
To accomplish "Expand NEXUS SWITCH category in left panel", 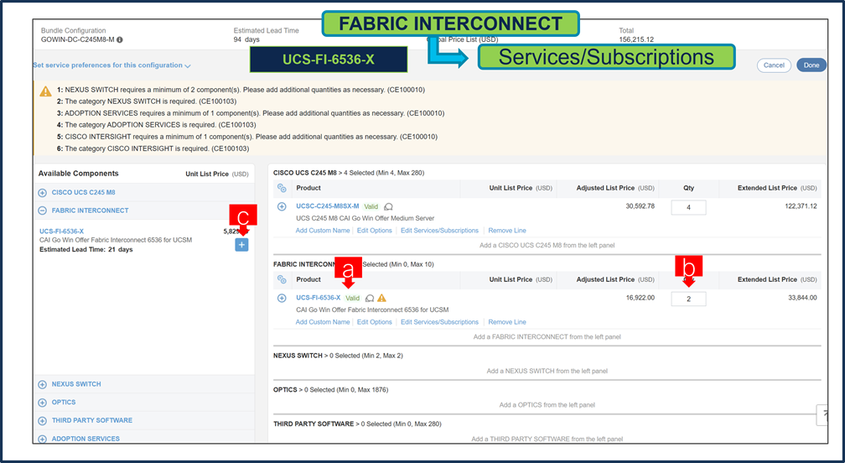I will click(x=42, y=384).
